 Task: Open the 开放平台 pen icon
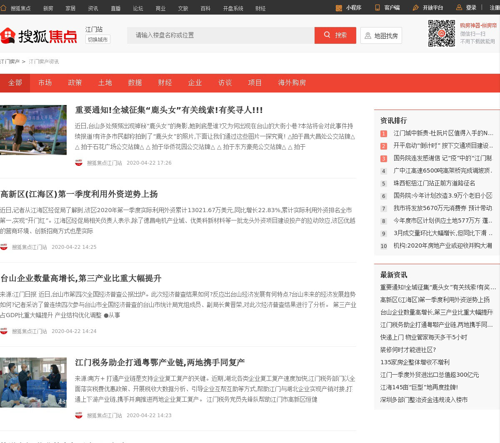point(415,8)
